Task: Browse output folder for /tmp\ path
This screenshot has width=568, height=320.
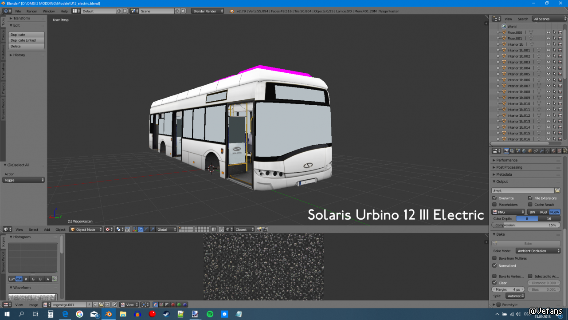Action: [x=557, y=190]
